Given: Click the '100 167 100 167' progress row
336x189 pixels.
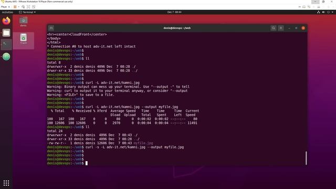Looking at the screenshot, I should (122, 119).
